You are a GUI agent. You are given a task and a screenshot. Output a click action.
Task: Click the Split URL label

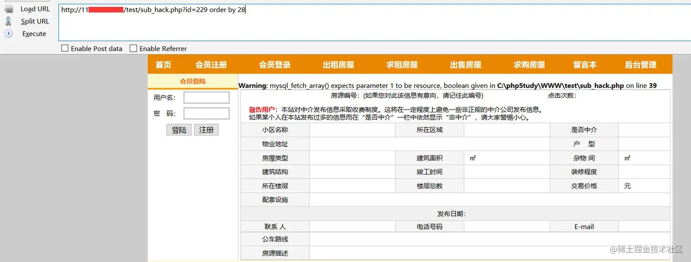35,21
